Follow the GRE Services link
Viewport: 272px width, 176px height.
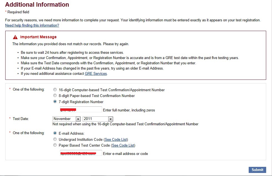pos(96,74)
